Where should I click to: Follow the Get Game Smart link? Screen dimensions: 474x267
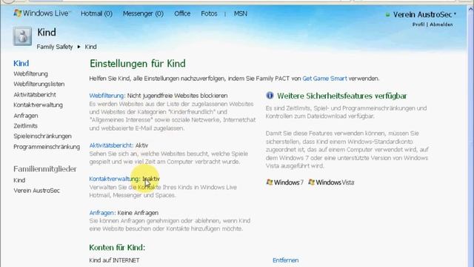click(324, 79)
